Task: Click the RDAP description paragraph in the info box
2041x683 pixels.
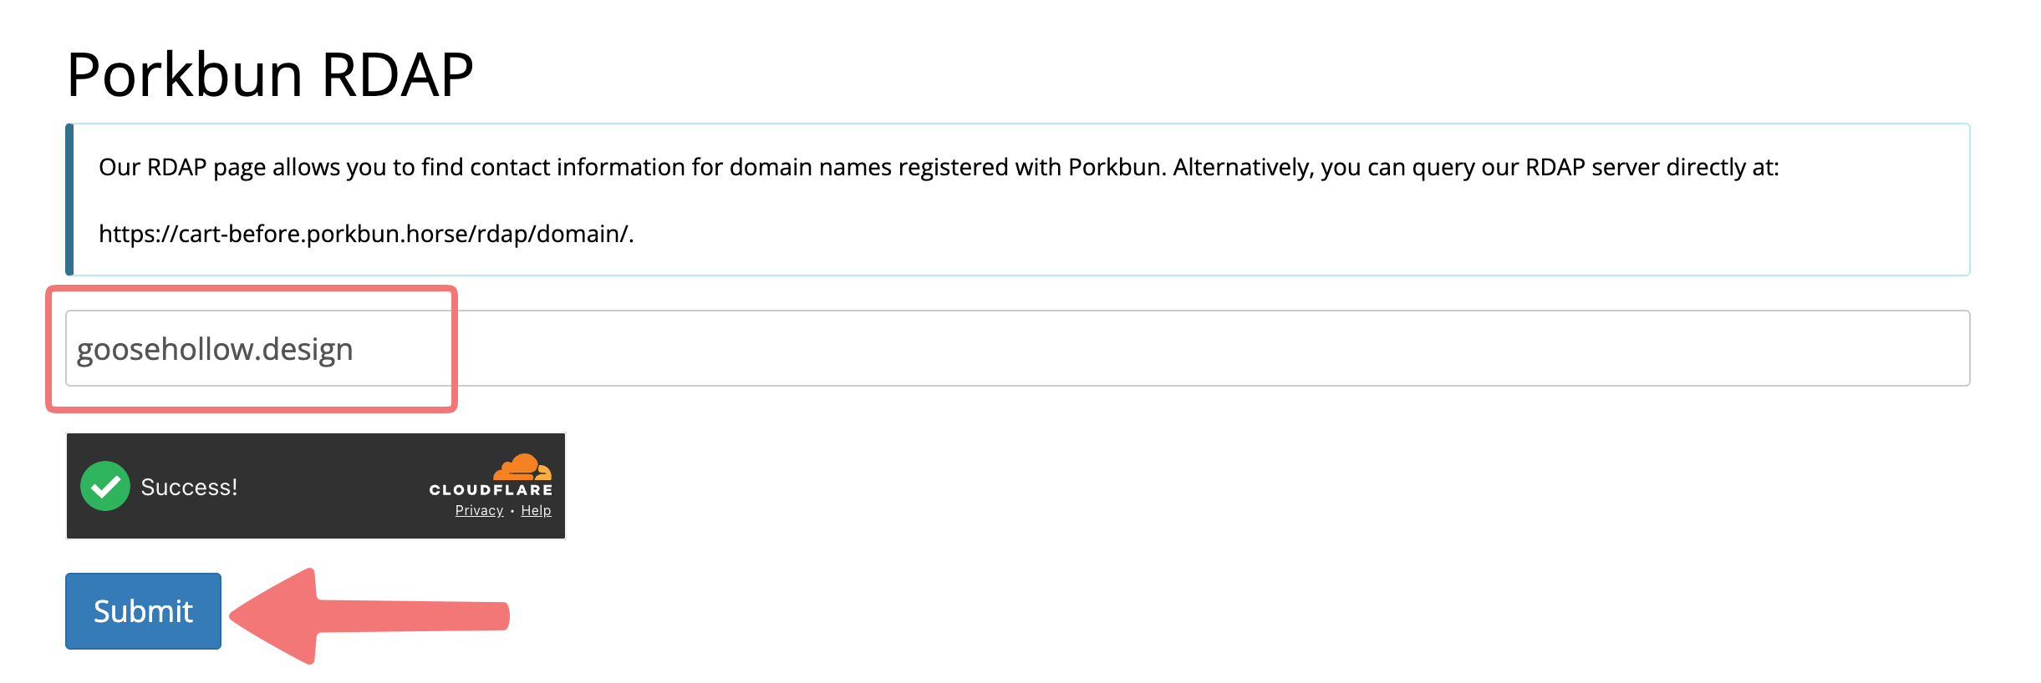Action: pos(939,167)
